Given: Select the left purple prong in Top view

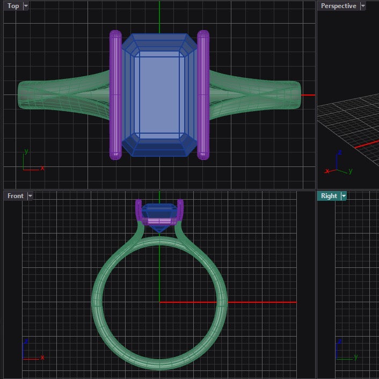Looking at the screenshot, I should [x=115, y=95].
